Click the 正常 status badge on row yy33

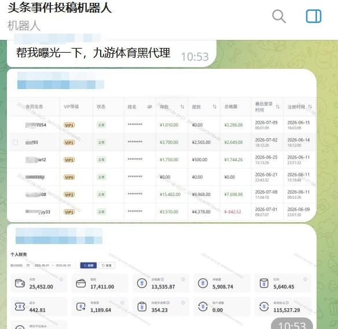(x=101, y=212)
